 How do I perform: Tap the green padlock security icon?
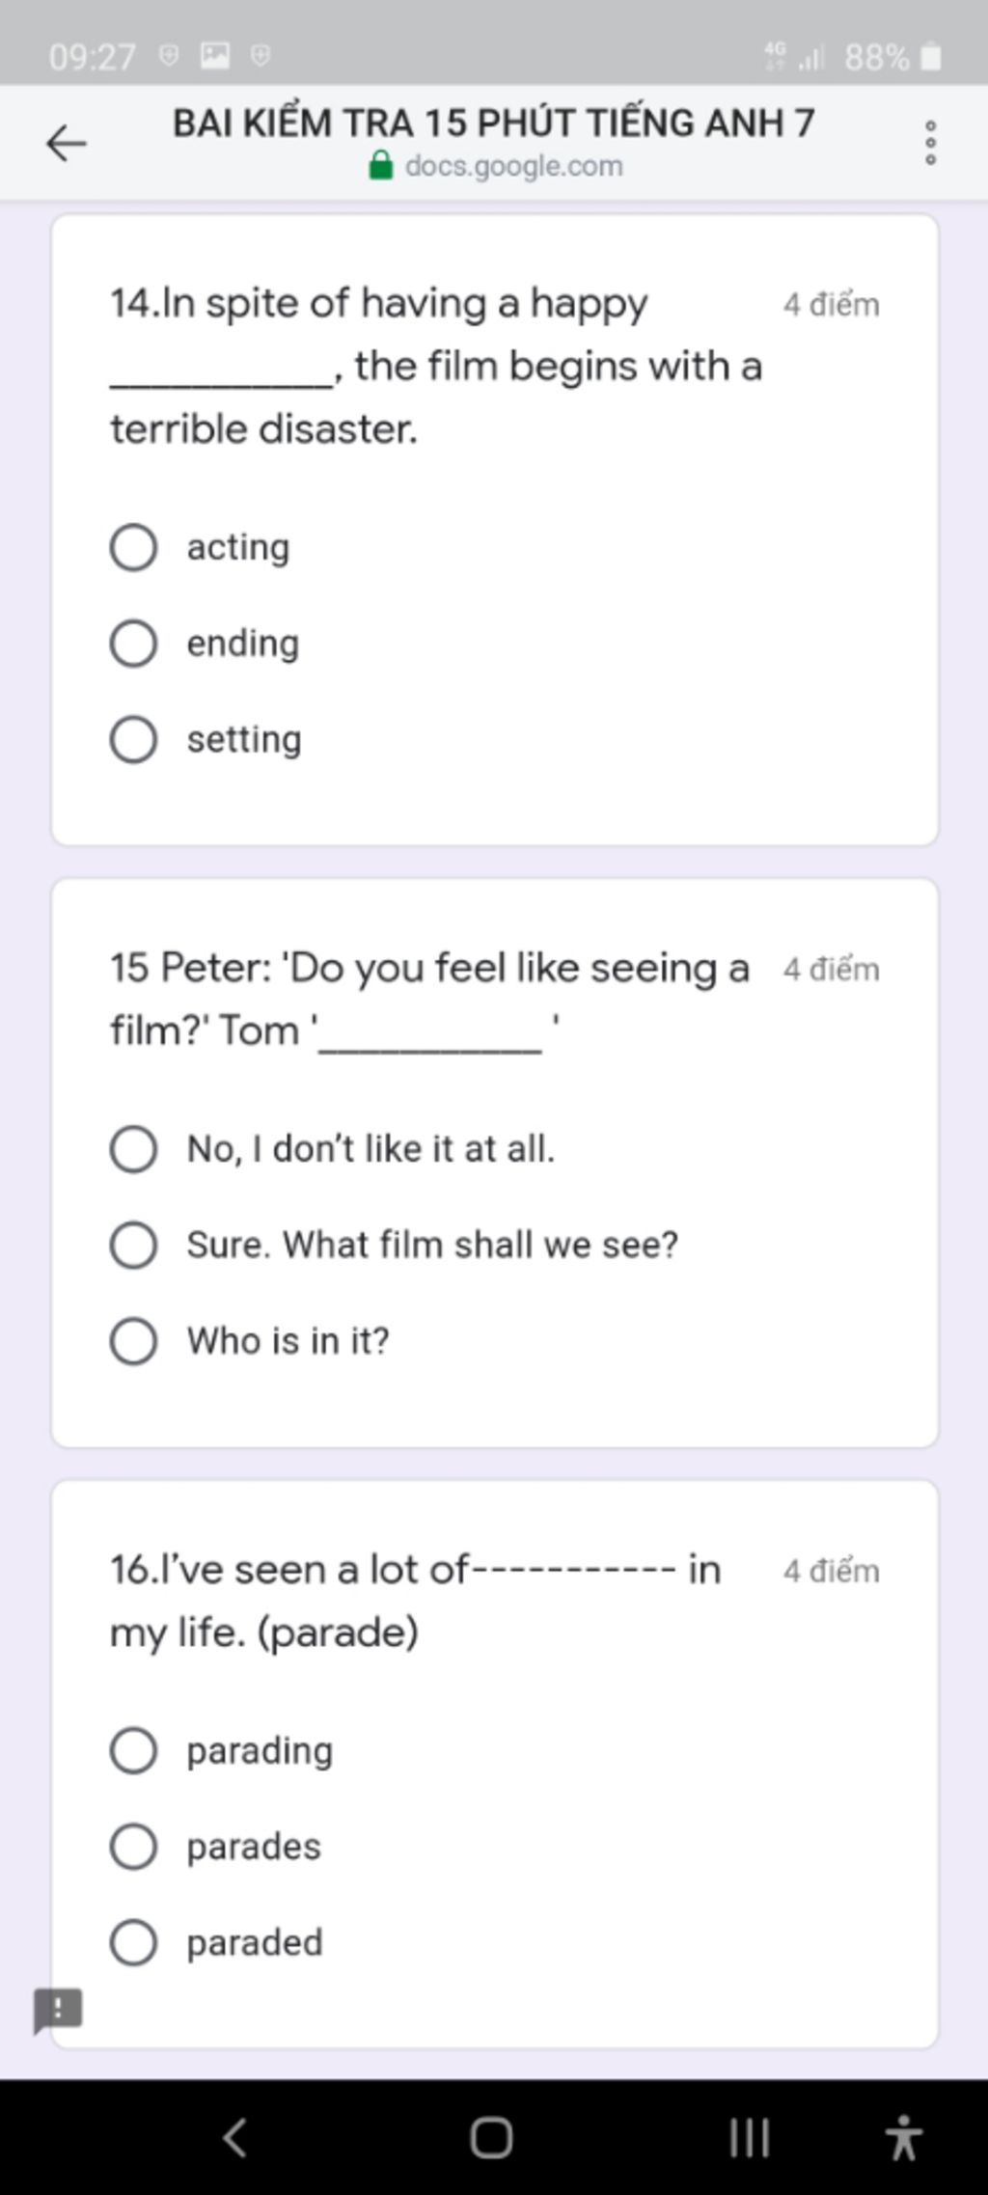point(381,165)
